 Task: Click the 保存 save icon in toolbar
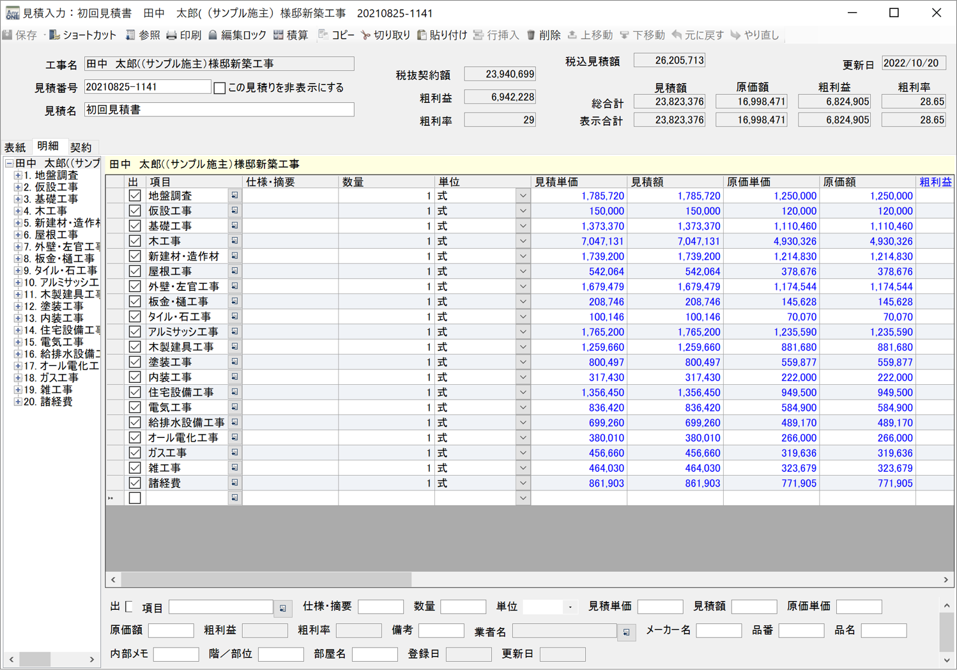8,35
